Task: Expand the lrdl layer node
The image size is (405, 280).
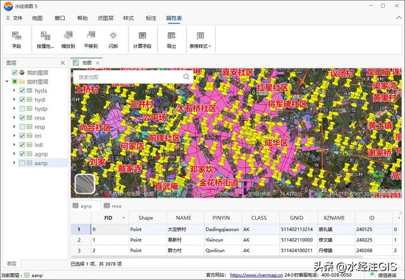Action: pos(14,145)
